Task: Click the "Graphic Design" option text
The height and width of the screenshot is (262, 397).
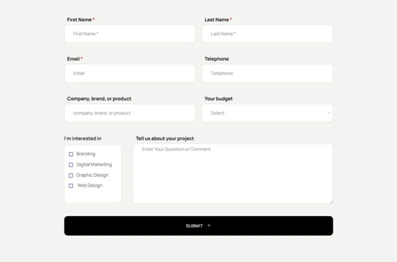Action: pyautogui.click(x=92, y=175)
